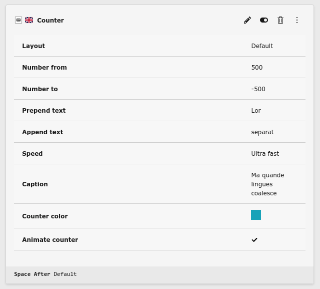
Task: Click the Animate counter checkmark
Action: coord(254,240)
